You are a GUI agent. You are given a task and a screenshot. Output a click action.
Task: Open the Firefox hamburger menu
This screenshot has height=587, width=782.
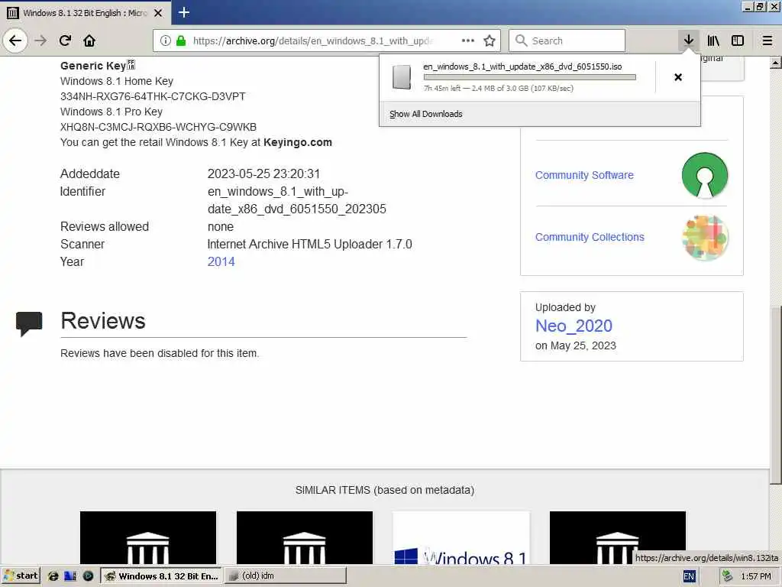[x=767, y=41]
